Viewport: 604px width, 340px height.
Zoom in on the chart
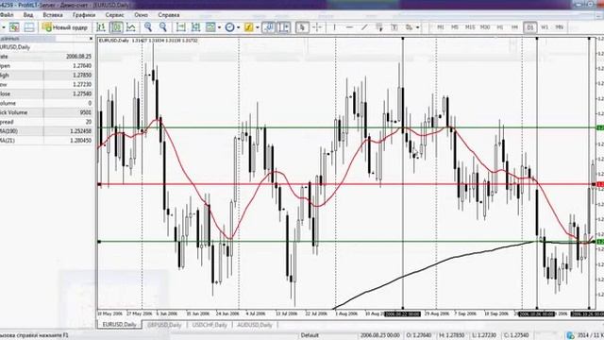click(148, 27)
